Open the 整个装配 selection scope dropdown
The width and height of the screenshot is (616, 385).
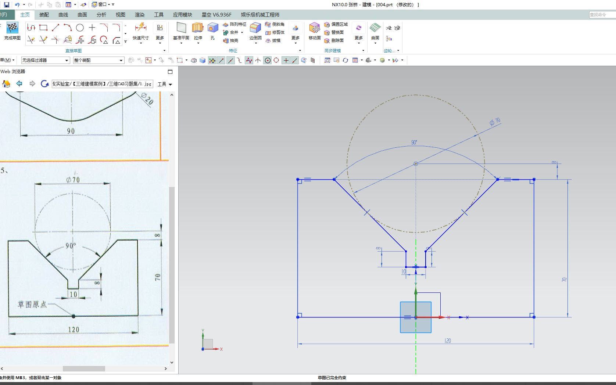point(121,60)
